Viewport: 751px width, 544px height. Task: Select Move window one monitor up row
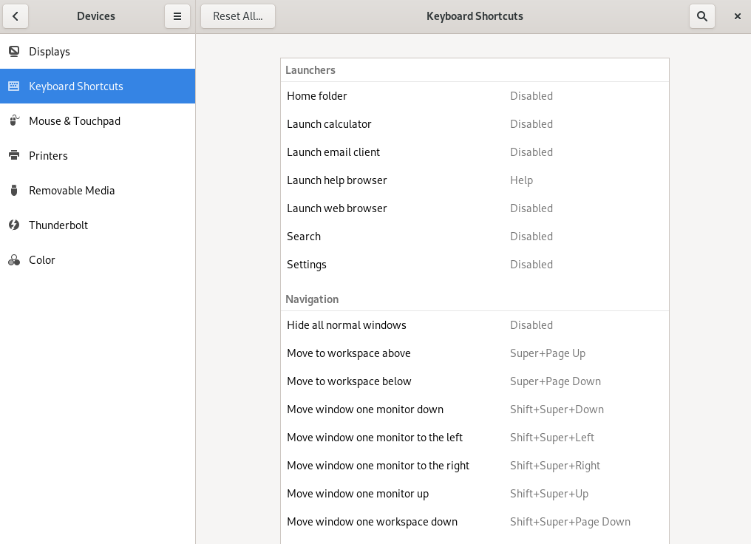[475, 494]
